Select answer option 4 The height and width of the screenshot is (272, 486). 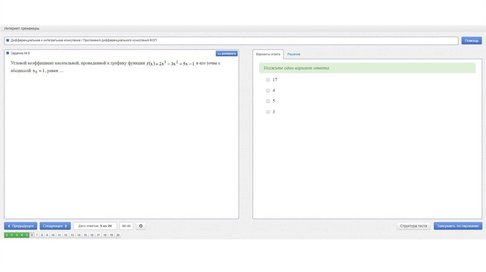pyautogui.click(x=268, y=91)
